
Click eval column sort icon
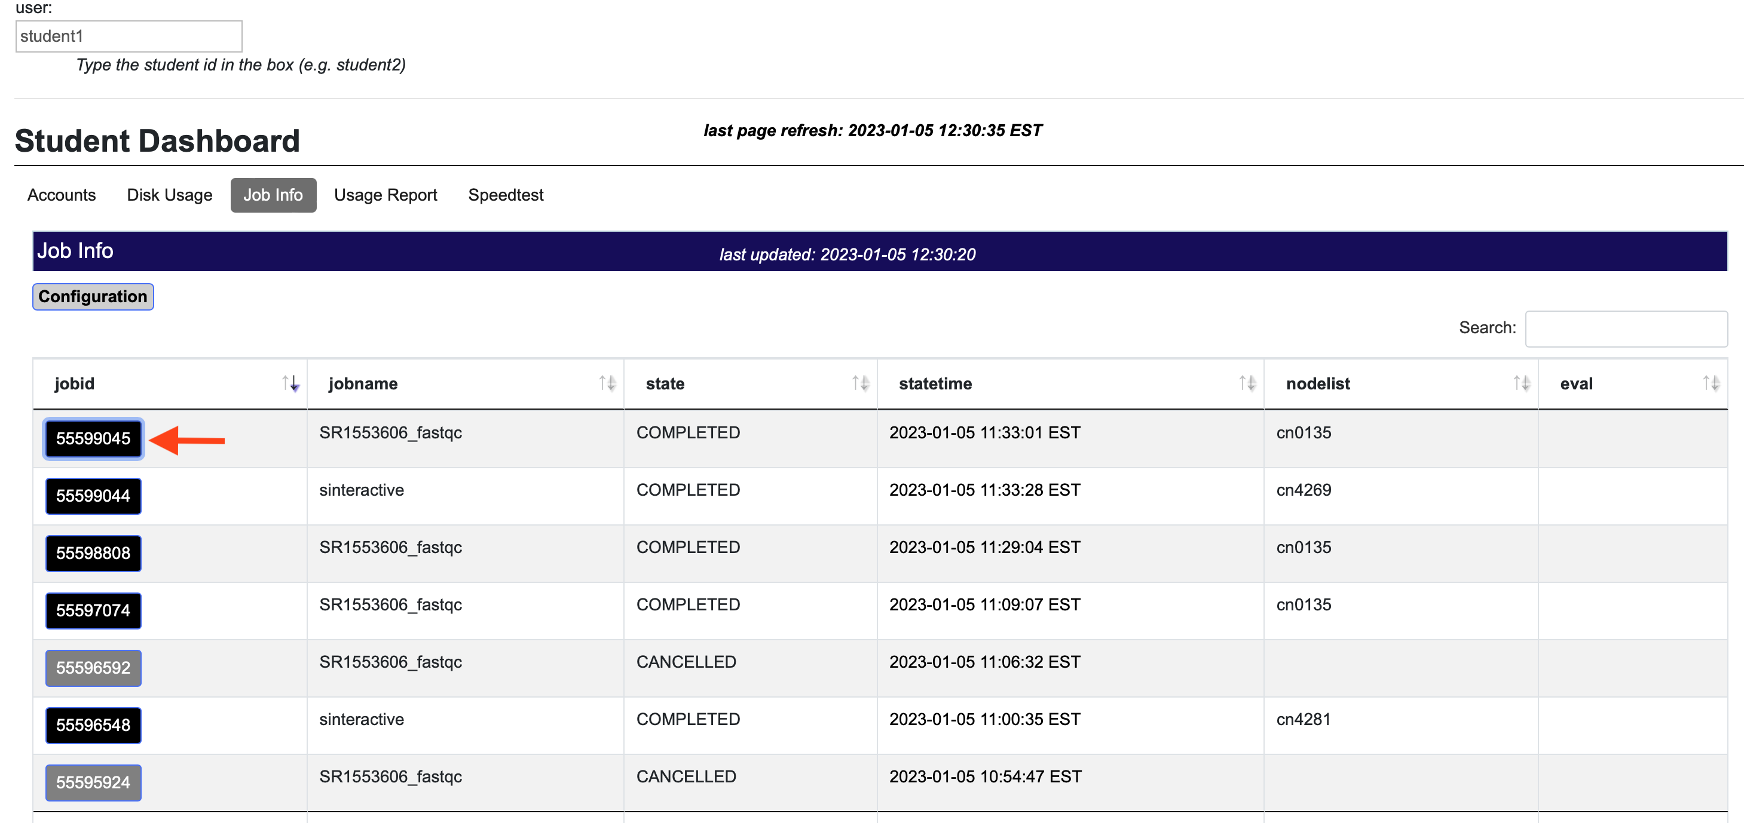click(x=1711, y=384)
